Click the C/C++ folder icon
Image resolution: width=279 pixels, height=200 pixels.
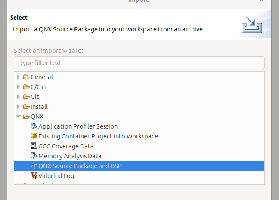[x=26, y=87]
